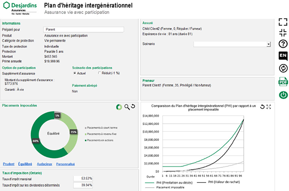289x191 pixels.
Task: Choose the Prudent investment profile link
Action: coord(9,164)
